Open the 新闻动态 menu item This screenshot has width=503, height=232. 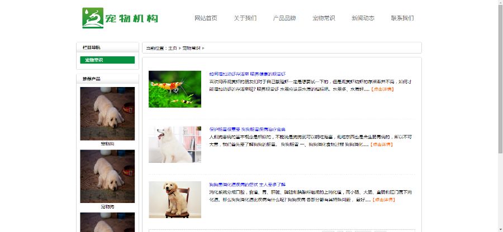click(x=363, y=18)
